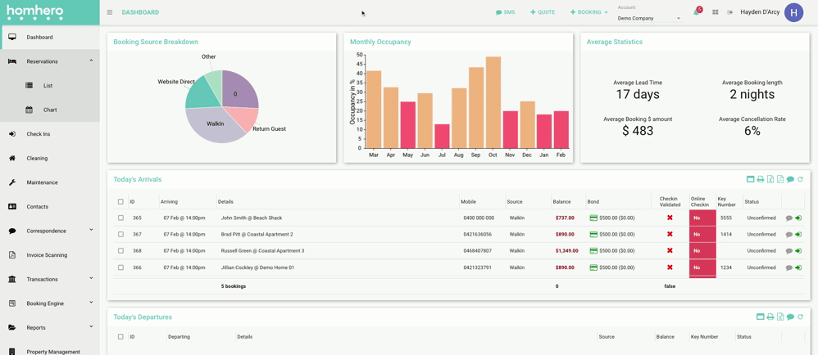
Task: Check in John Smith booking
Action: (x=798, y=218)
